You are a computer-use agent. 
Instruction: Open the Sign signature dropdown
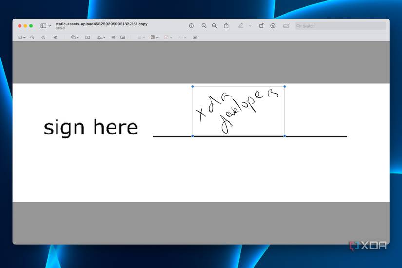(x=101, y=38)
